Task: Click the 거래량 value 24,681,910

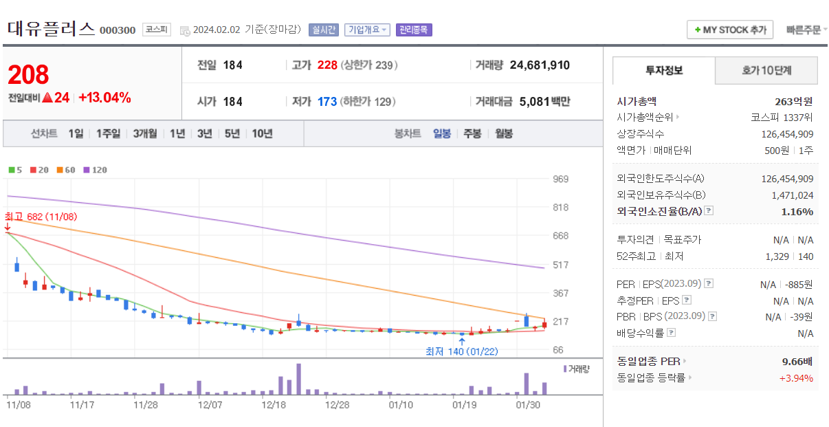Action: 540,65
